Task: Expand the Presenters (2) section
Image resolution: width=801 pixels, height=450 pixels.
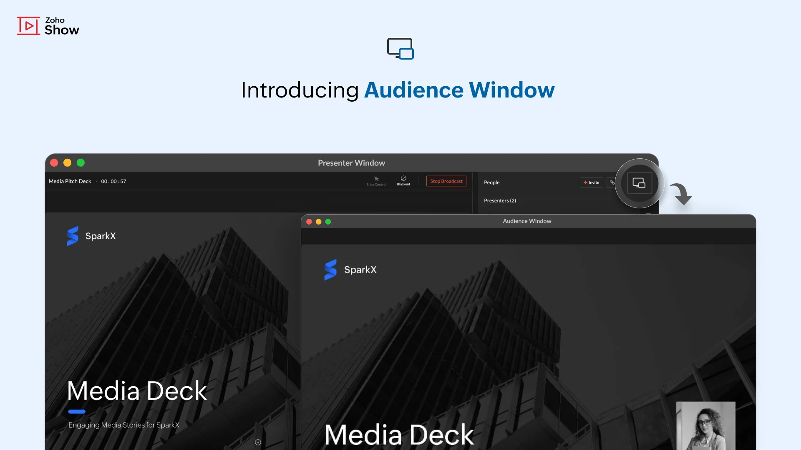Action: coord(500,200)
